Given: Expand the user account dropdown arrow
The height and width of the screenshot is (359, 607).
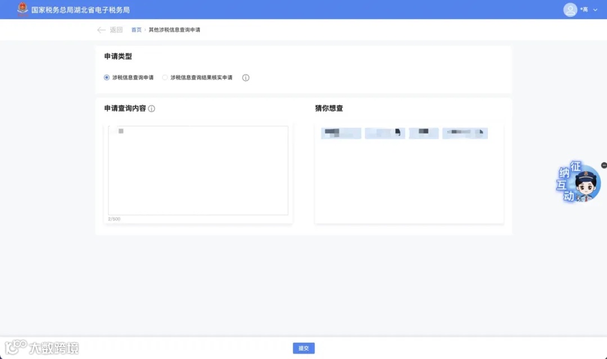Looking at the screenshot, I should point(595,10).
